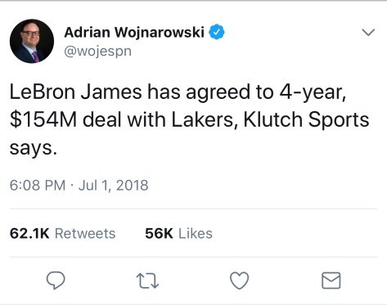Image resolution: width=387 pixels, height=305 pixels.
Task: Click the $154M amount in tweet text
Action: (x=43, y=119)
